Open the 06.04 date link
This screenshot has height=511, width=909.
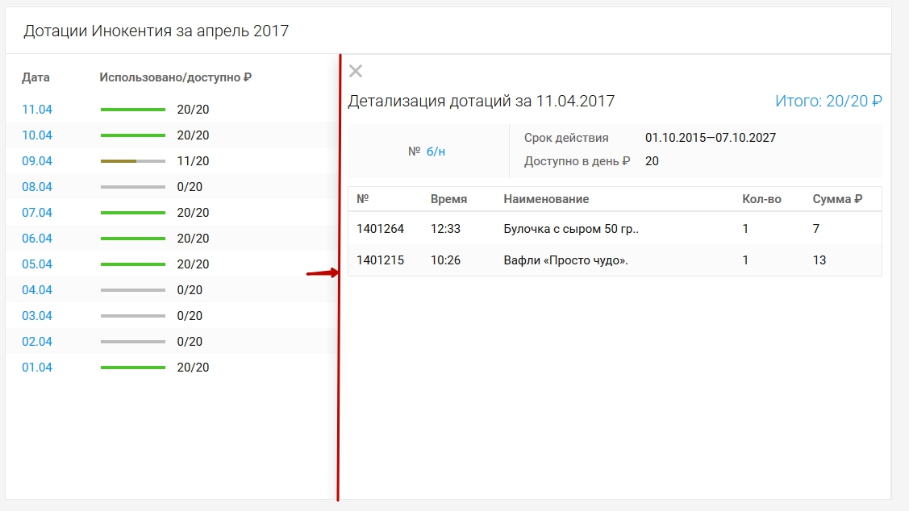click(37, 238)
